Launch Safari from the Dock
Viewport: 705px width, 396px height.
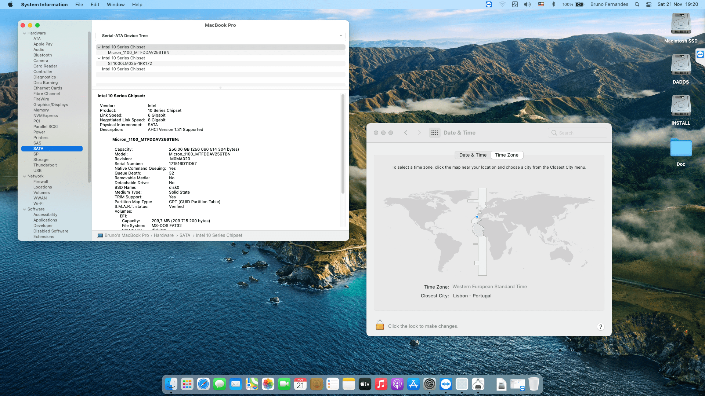point(203,384)
